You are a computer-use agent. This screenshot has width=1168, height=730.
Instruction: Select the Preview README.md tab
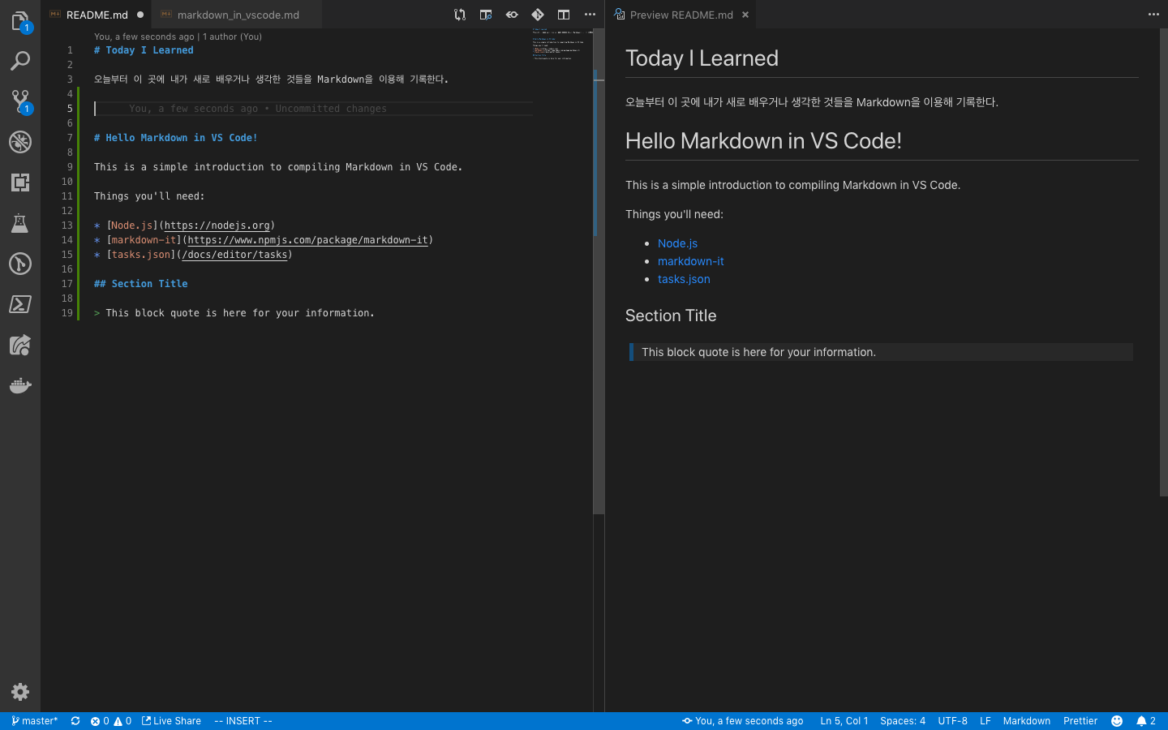681,15
